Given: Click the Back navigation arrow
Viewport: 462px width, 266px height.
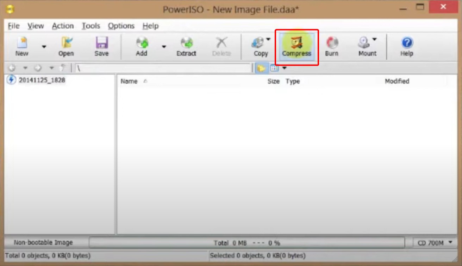Looking at the screenshot, I should tap(12, 68).
